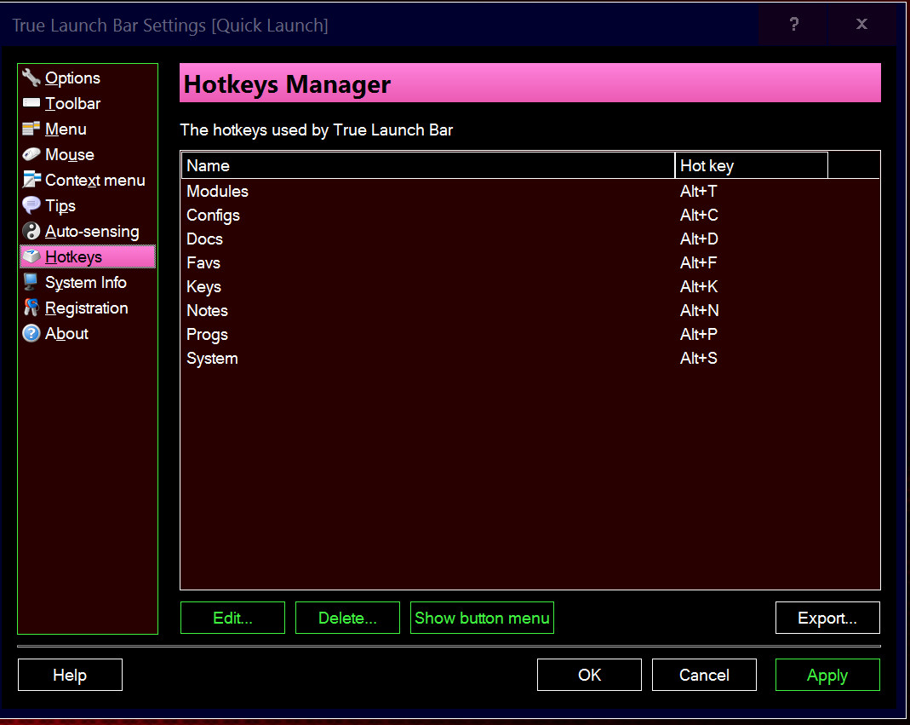The image size is (910, 725).
Task: Click the yin-yang Auto-sensing icon
Action: coord(31,232)
